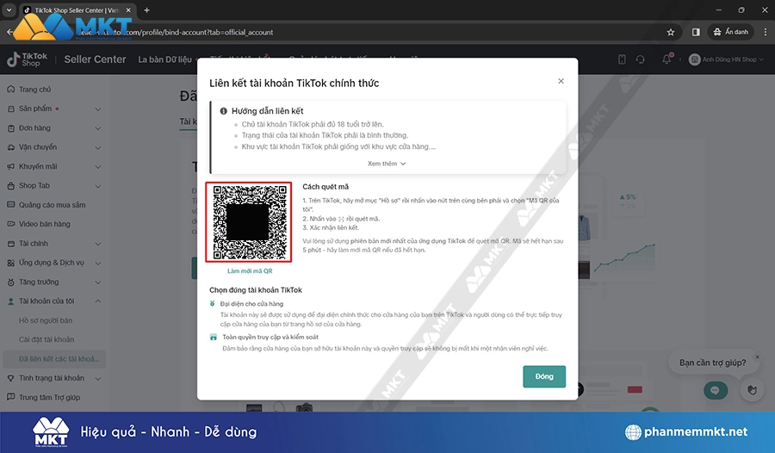Expand Vận chuyển sidebar menu
The height and width of the screenshot is (453, 775).
coord(97,147)
